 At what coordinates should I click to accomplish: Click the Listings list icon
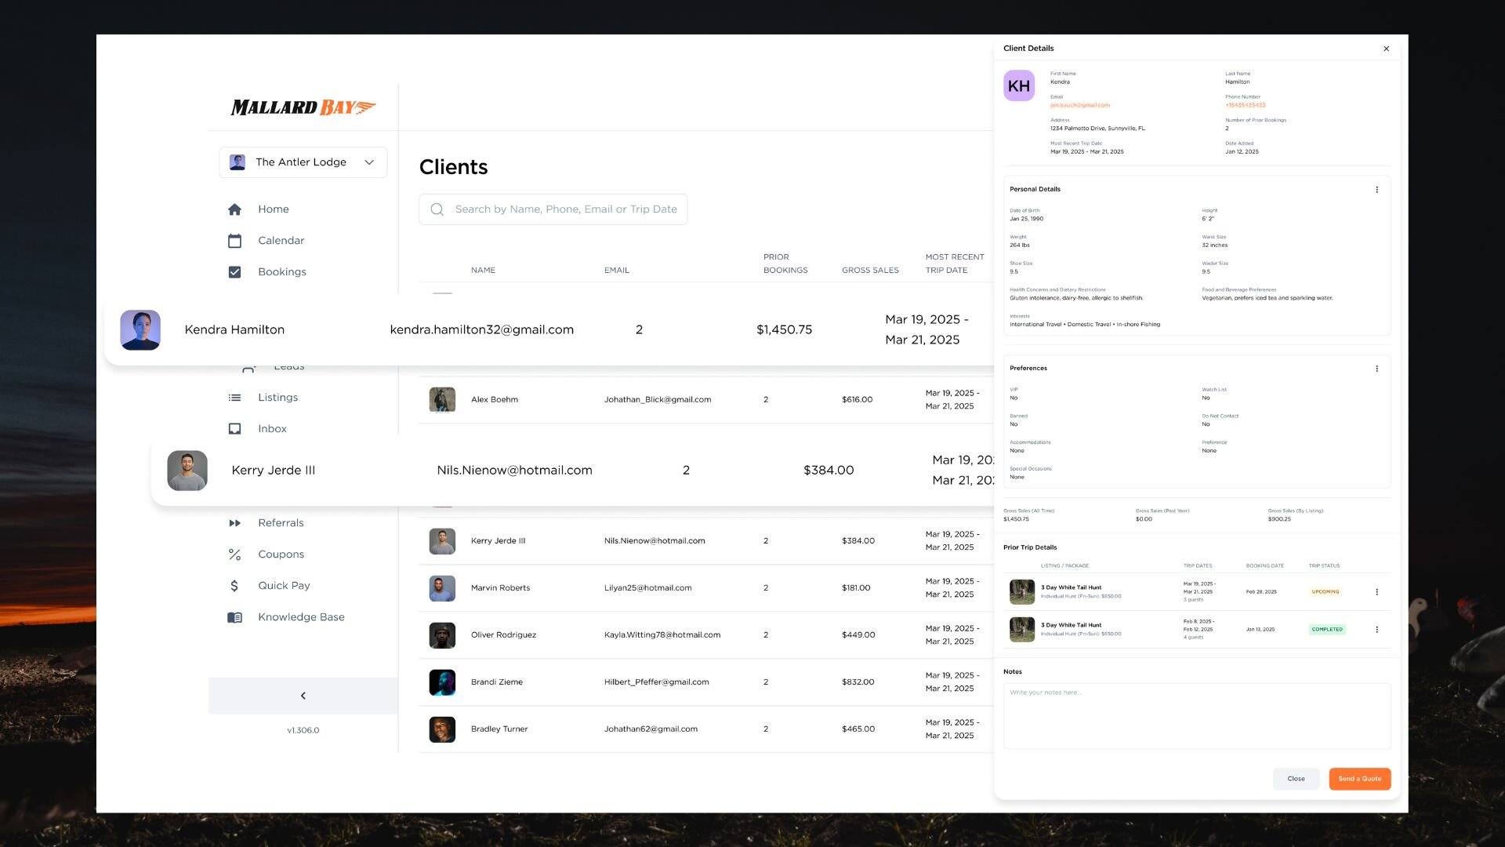(234, 398)
